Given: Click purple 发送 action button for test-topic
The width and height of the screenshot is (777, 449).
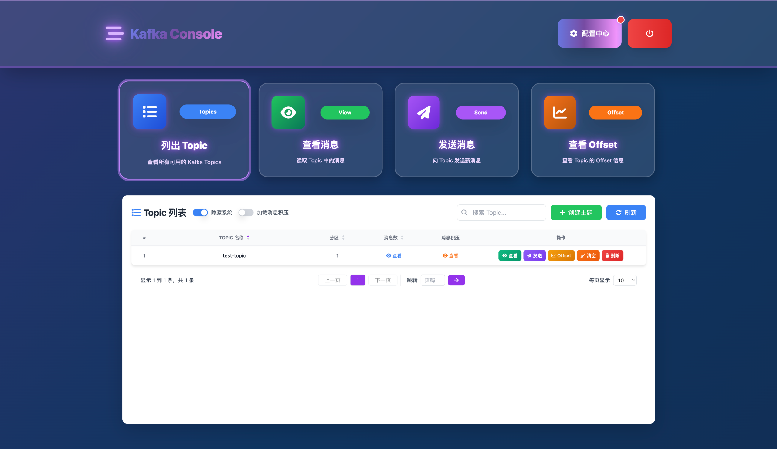Looking at the screenshot, I should pos(534,255).
